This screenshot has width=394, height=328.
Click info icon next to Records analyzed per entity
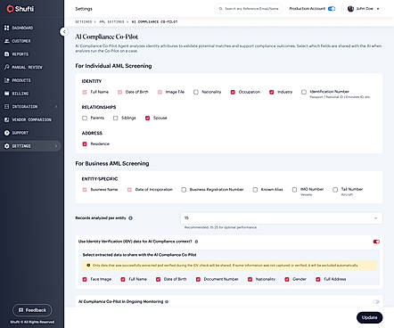[130, 218]
